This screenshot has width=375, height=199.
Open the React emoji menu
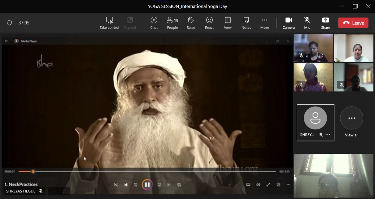(x=209, y=23)
